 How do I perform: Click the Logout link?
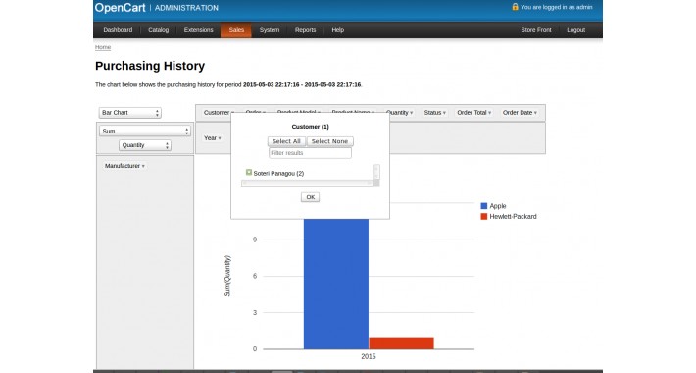coord(575,30)
